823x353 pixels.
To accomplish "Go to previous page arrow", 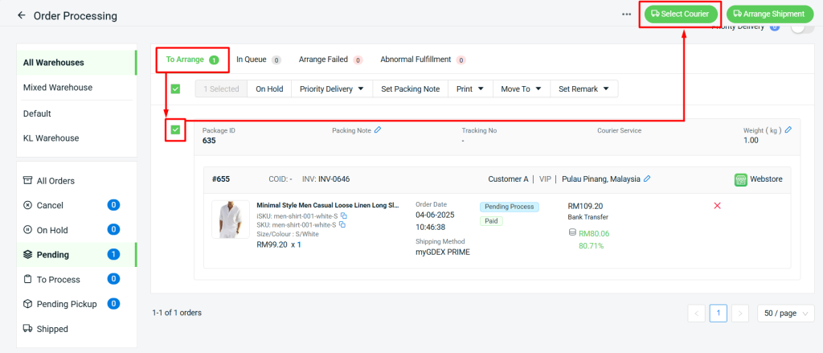I will (696, 314).
